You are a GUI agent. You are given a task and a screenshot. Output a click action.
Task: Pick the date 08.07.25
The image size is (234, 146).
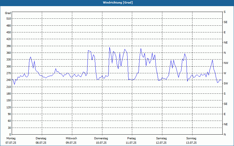(41, 143)
